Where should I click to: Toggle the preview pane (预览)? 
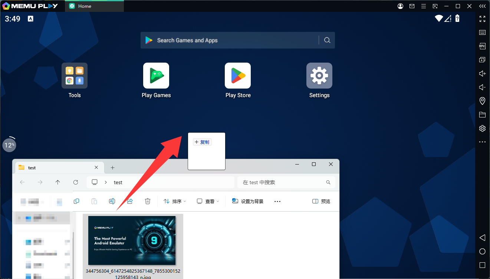[321, 201]
